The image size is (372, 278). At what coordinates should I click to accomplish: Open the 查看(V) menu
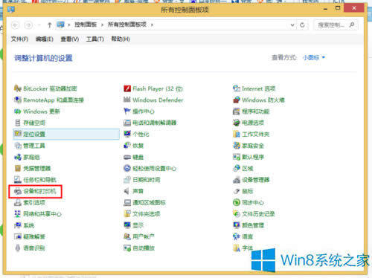(70, 39)
